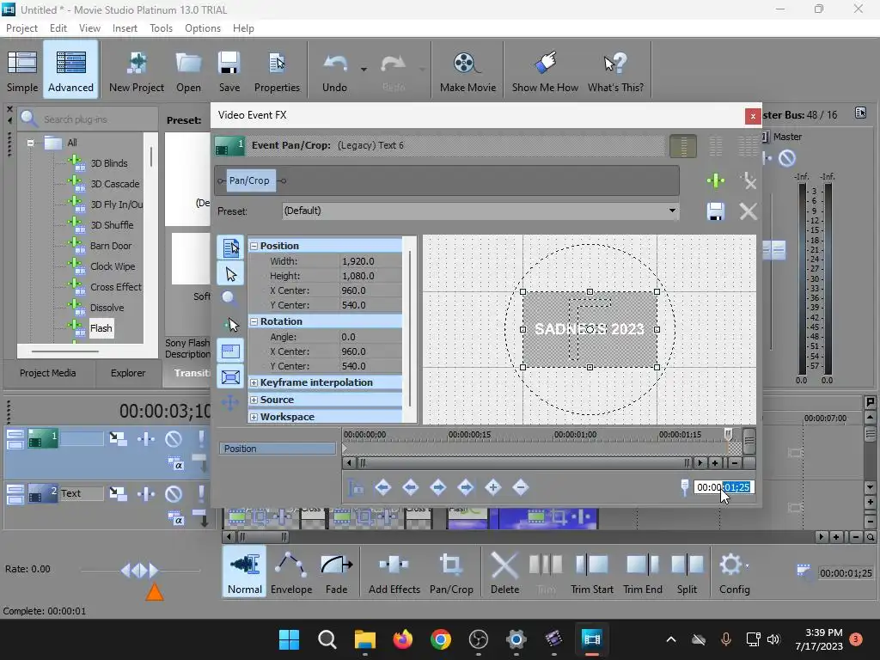Click the Pan/Crop chain button
This screenshot has height=660, width=880.
click(x=249, y=180)
